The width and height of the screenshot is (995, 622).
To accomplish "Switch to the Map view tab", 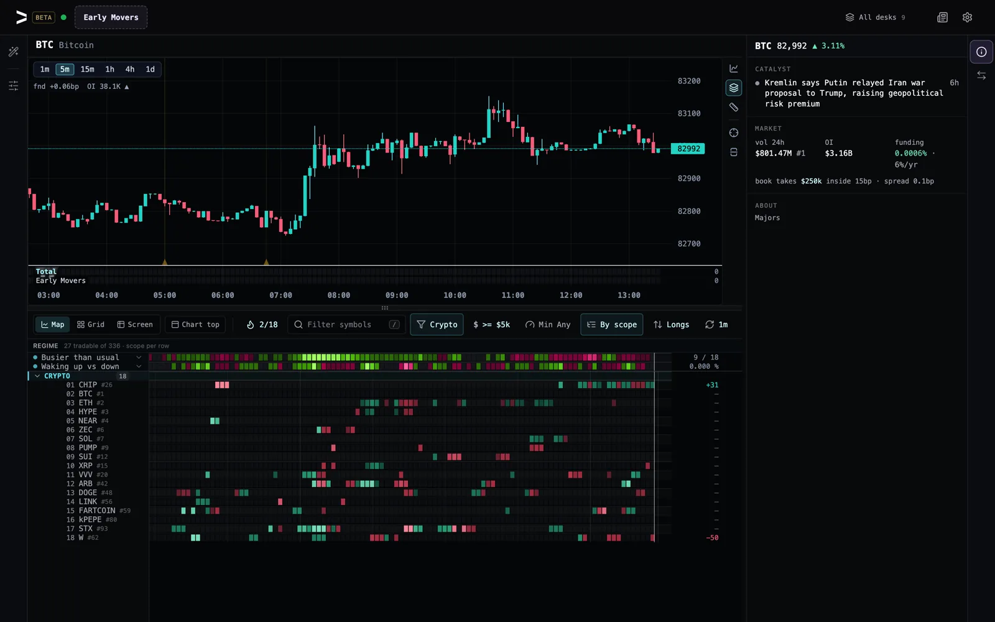I will pos(52,325).
